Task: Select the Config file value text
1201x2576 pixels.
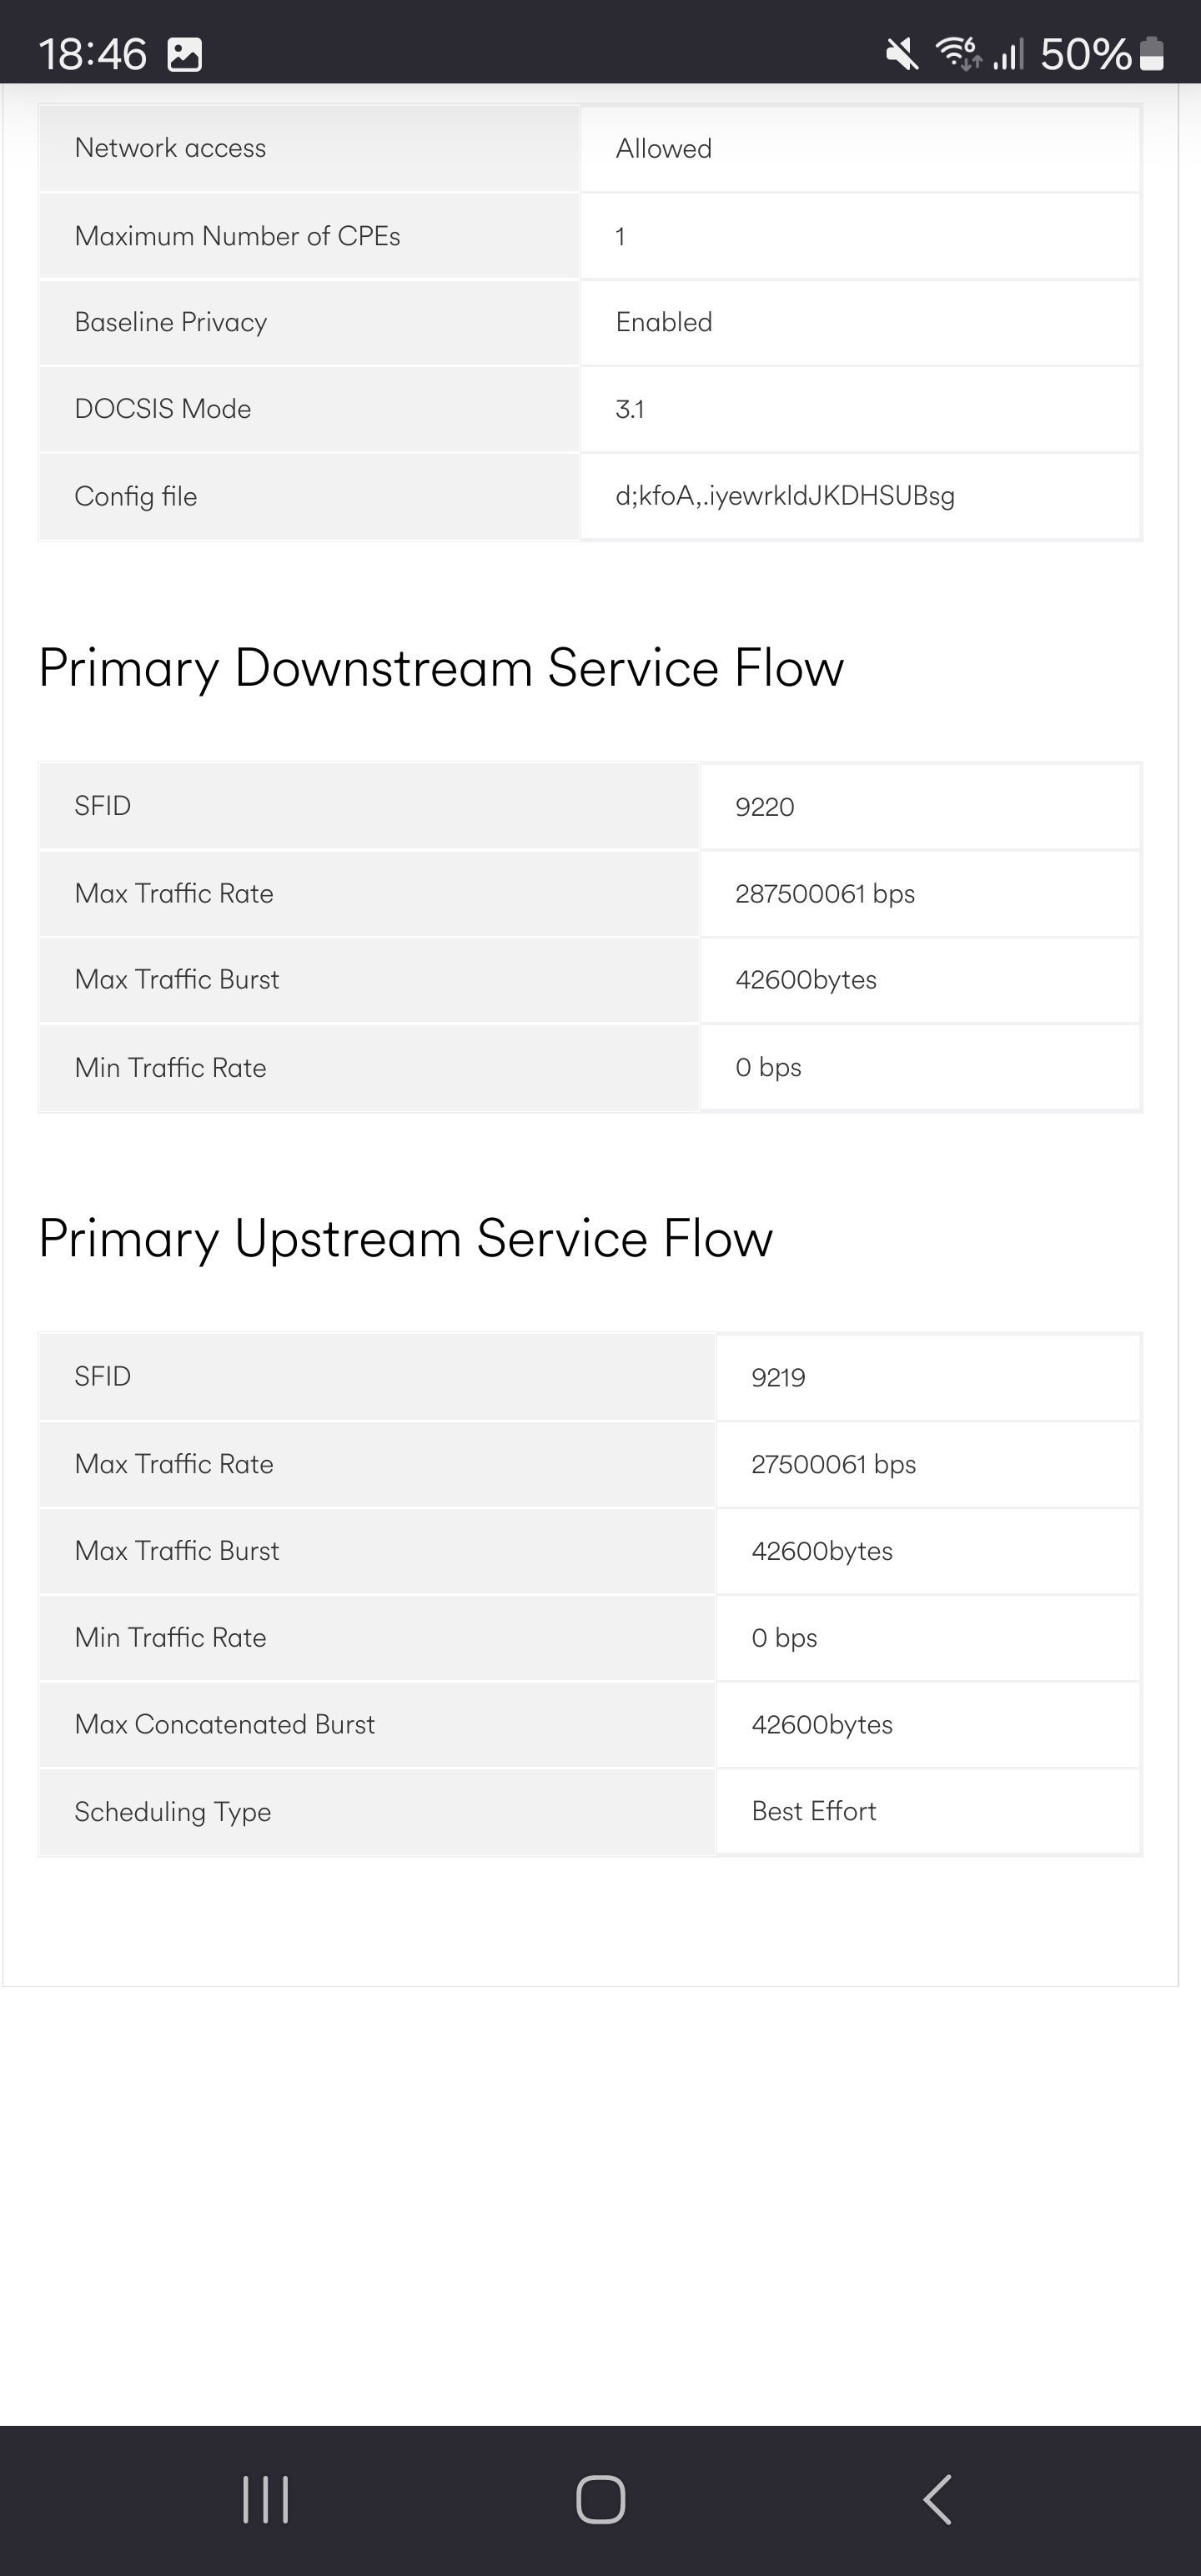Action: (x=785, y=496)
